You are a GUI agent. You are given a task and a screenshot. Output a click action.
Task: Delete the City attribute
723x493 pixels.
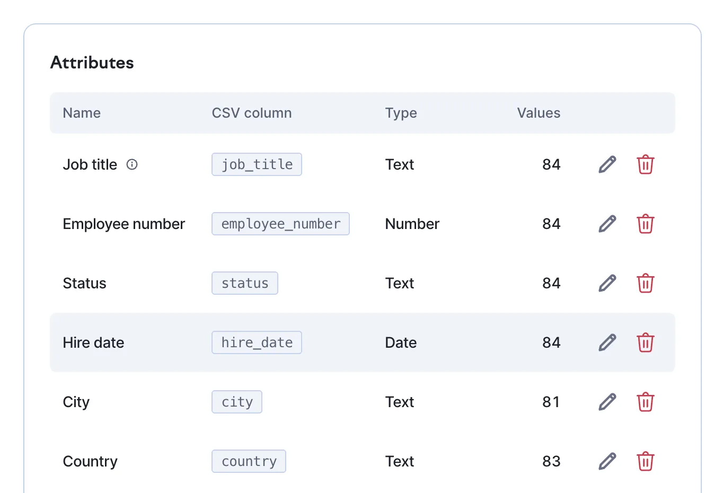click(x=645, y=402)
